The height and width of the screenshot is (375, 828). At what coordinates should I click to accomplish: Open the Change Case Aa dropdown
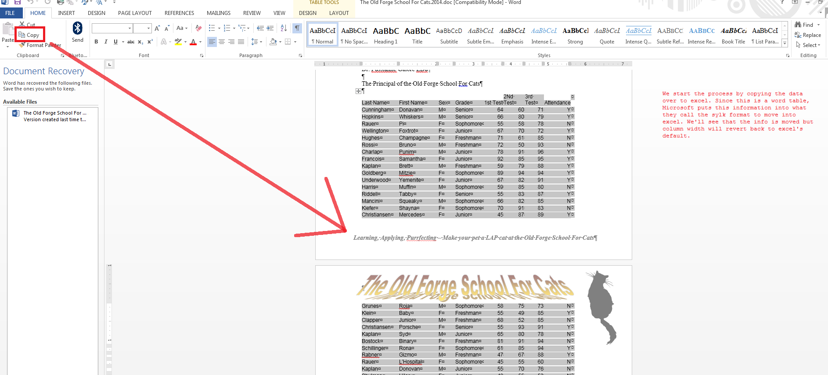182,29
